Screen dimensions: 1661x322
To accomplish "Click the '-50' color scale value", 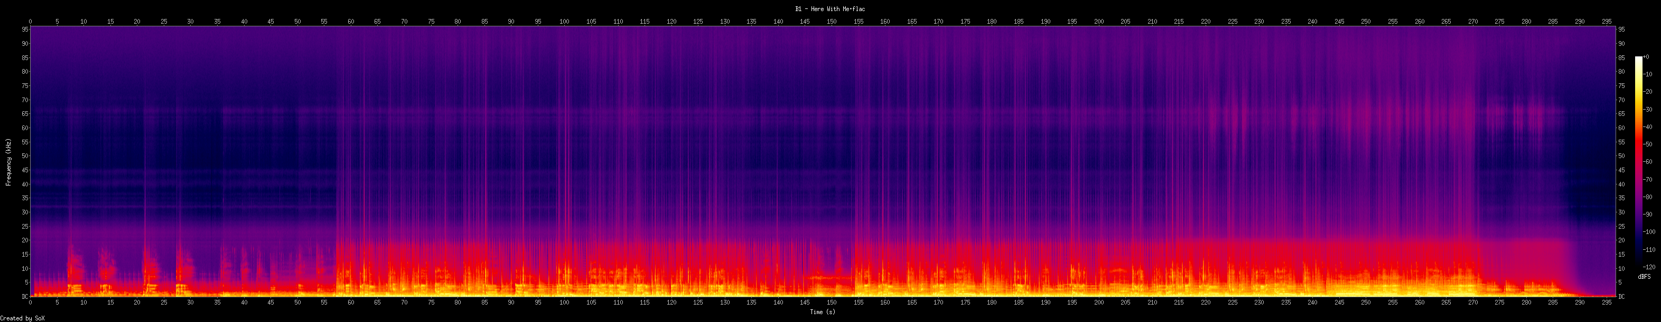I will tap(1647, 144).
